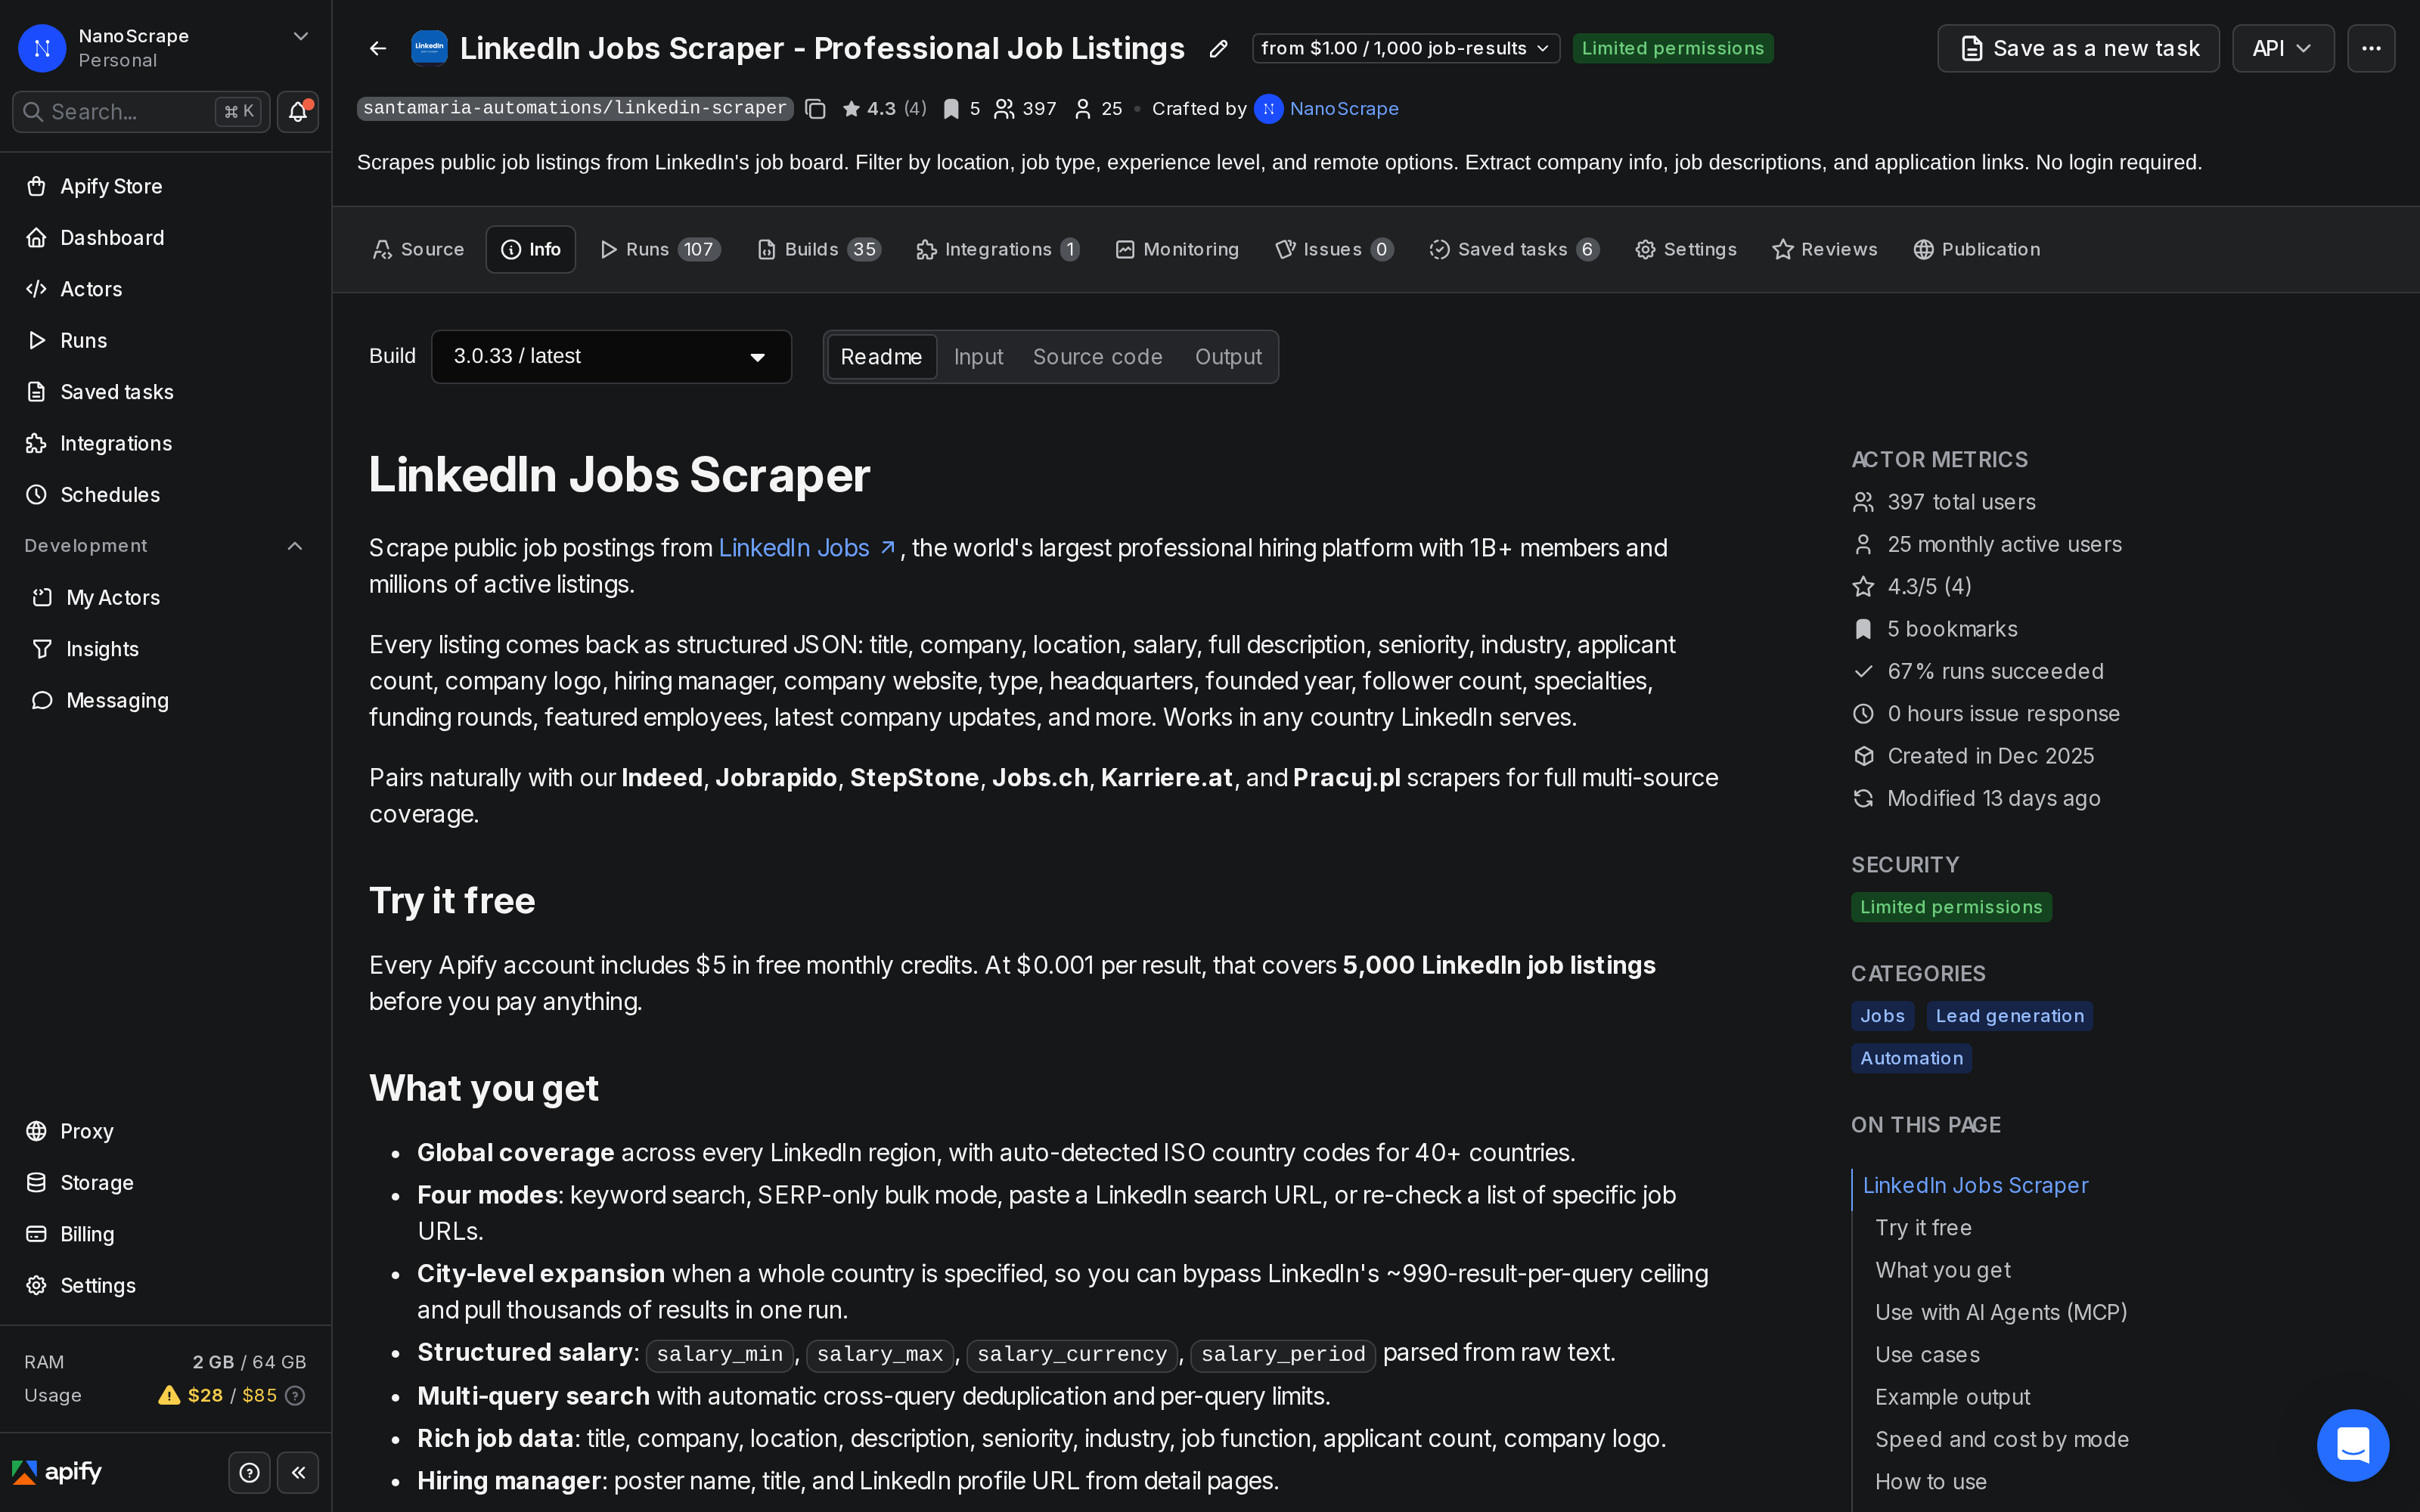The height and width of the screenshot is (1512, 2420).
Task: Open the Reviews tab
Action: point(1825,249)
